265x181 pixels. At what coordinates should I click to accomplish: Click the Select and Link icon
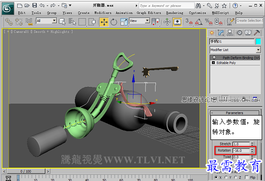tap(9, 22)
